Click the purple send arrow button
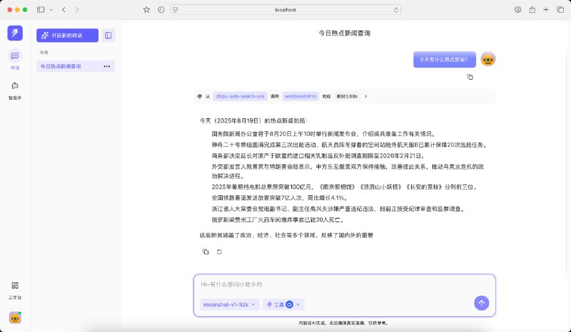Viewport: 571px width, 332px height. pyautogui.click(x=481, y=303)
